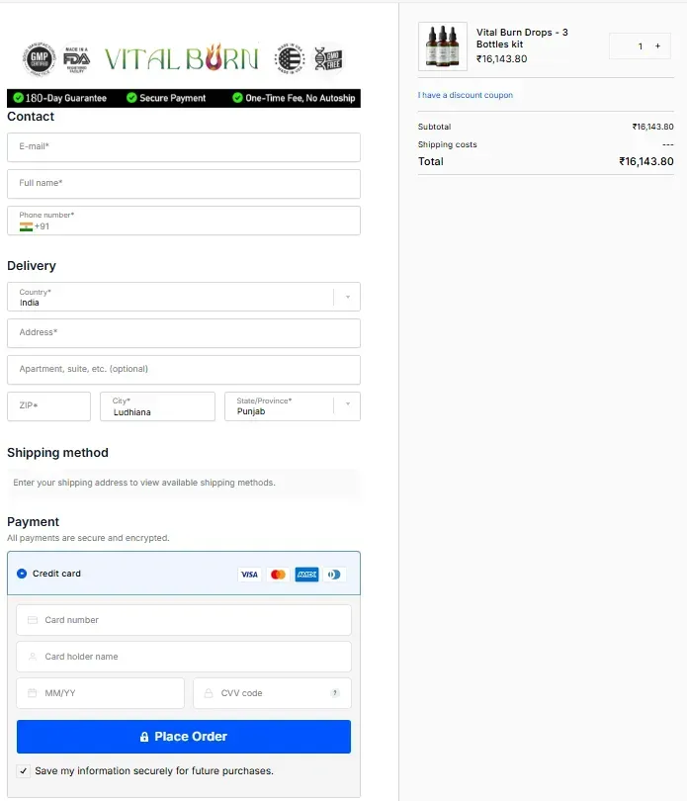Click the Place Order button
The width and height of the screenshot is (687, 801).
(184, 737)
